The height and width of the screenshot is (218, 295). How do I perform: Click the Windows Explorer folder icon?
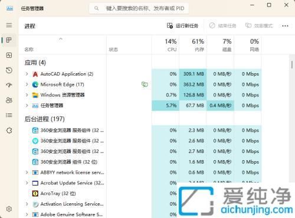(x=35, y=95)
